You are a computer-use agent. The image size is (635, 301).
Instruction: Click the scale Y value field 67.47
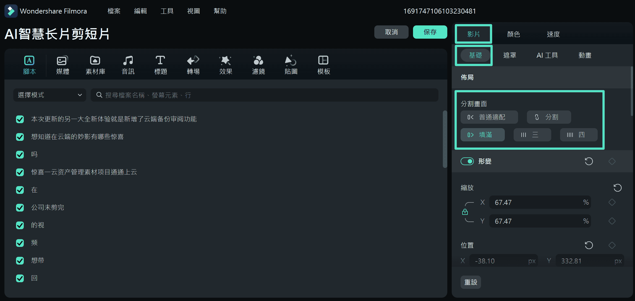[x=540, y=221]
